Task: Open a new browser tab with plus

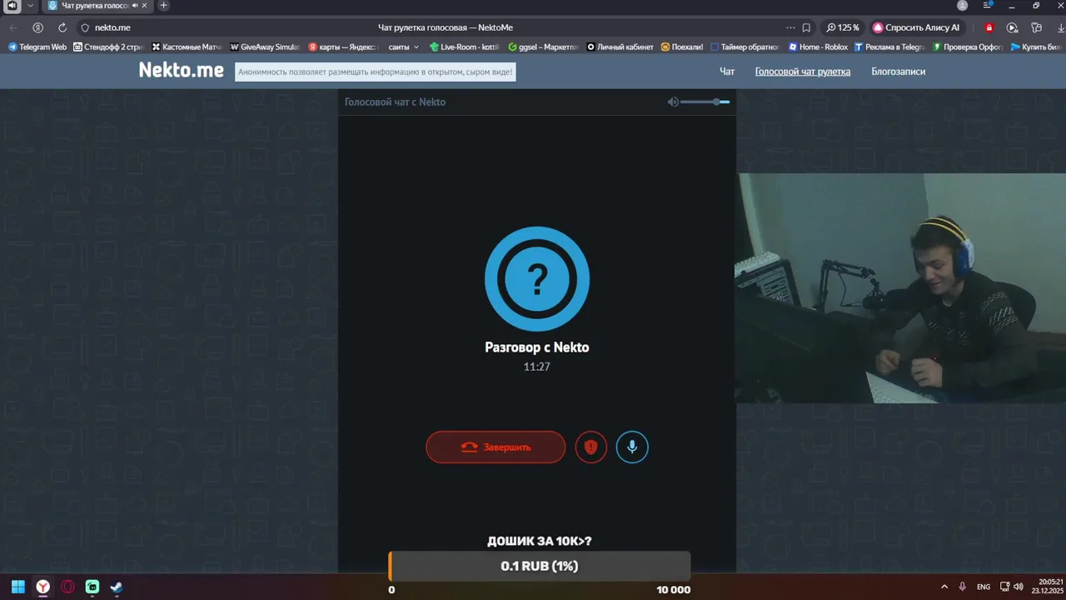Action: point(163,6)
